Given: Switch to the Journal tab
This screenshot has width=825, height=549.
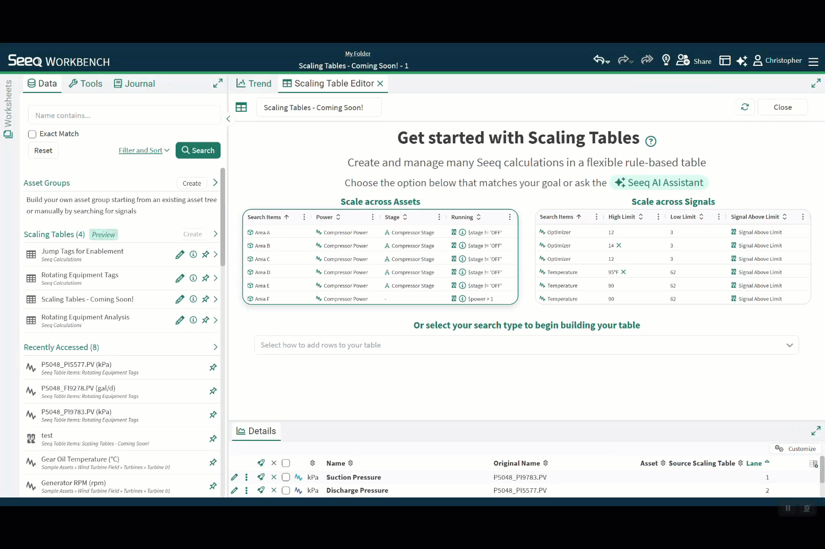Looking at the screenshot, I should click(134, 83).
